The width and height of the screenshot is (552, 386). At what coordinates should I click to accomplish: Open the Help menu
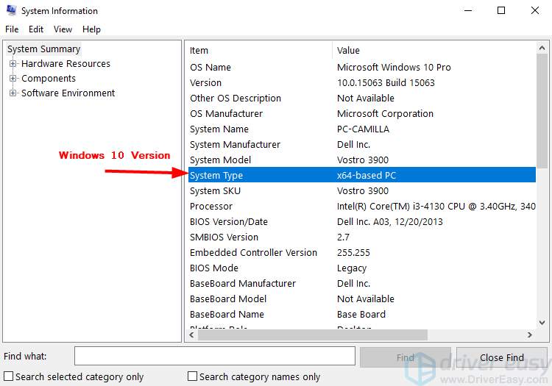click(91, 29)
